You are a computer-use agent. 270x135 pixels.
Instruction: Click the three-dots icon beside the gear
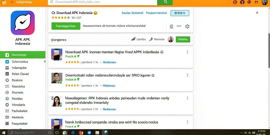[x=179, y=26]
